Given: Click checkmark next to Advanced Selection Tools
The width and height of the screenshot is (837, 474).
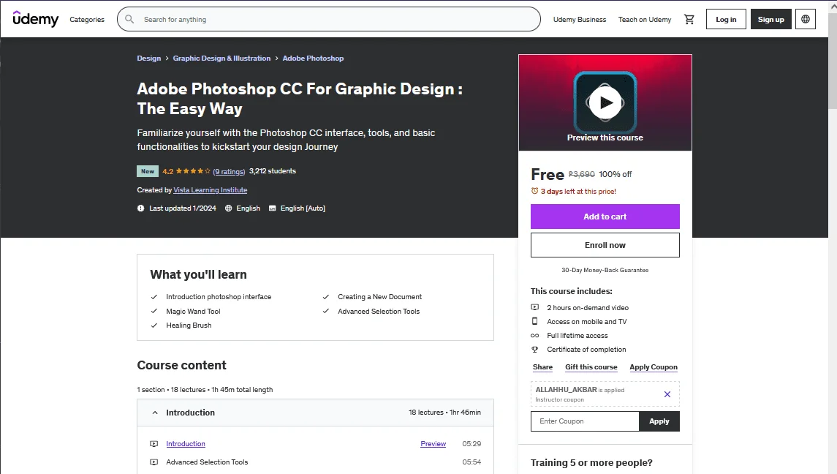Looking at the screenshot, I should coord(325,311).
